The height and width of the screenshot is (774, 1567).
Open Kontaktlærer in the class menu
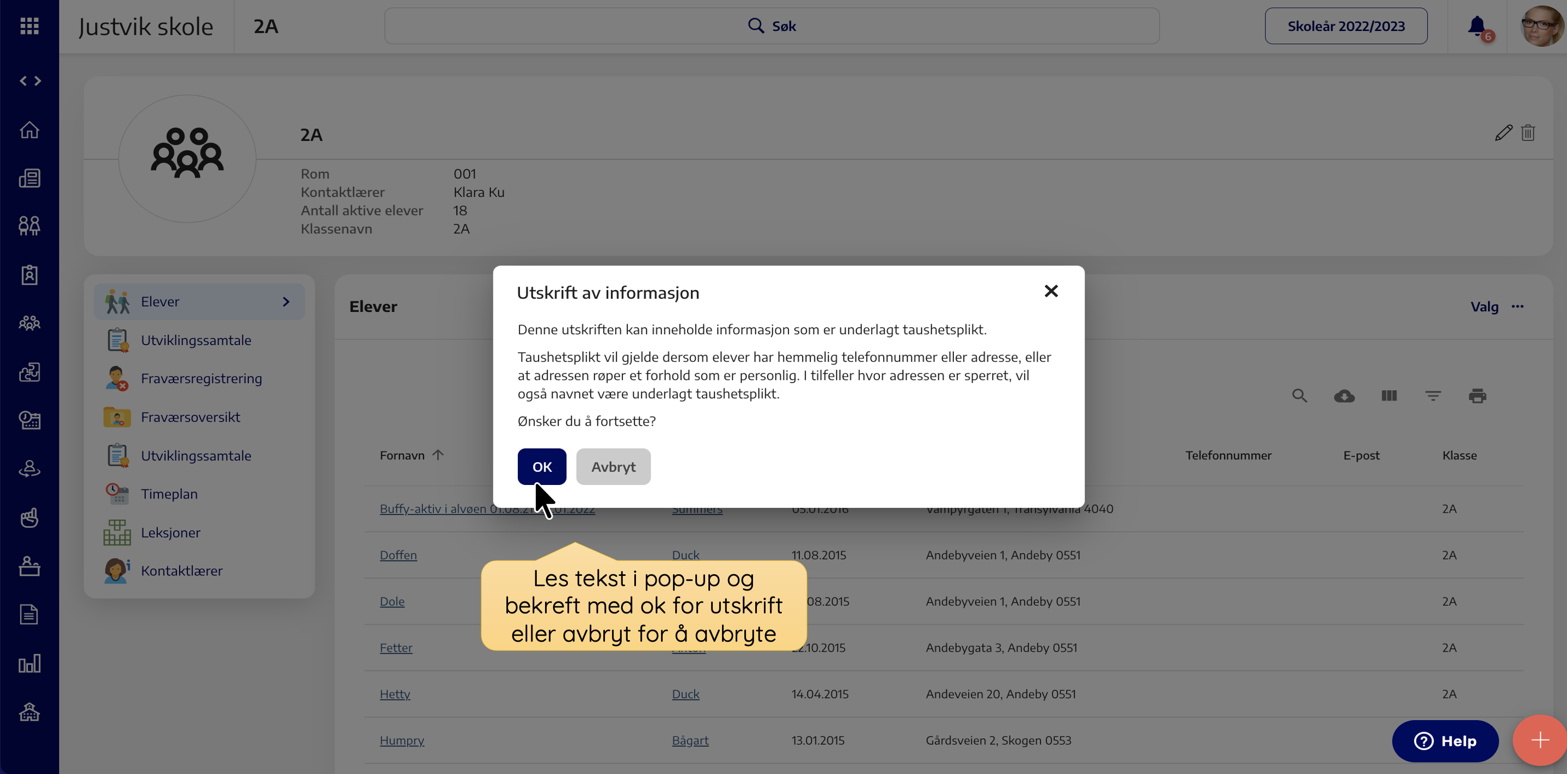click(181, 571)
